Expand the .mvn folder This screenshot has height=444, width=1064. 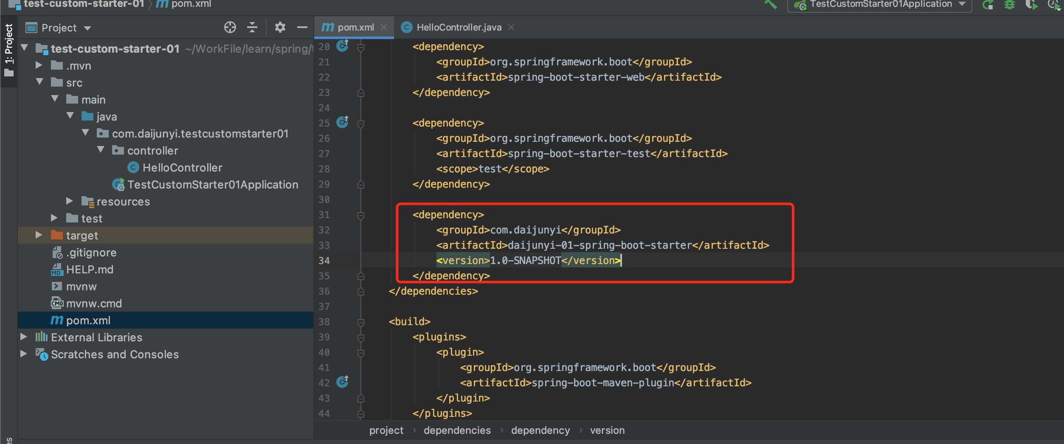coord(39,65)
